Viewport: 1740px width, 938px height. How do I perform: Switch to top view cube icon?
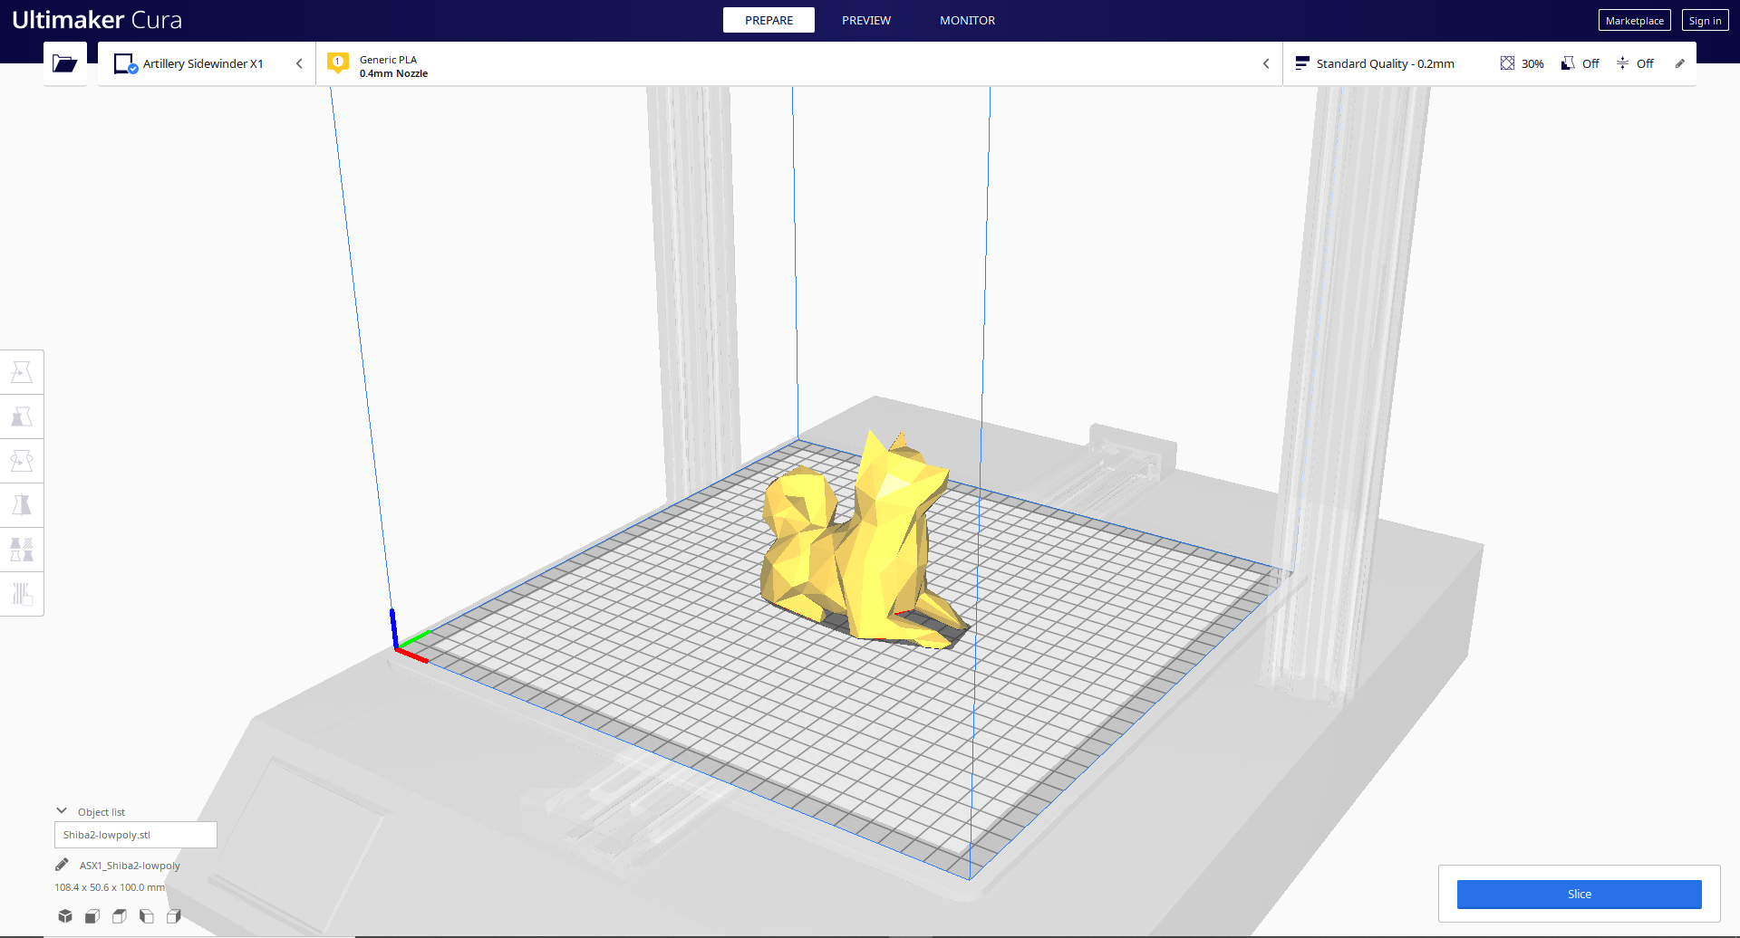120,916
